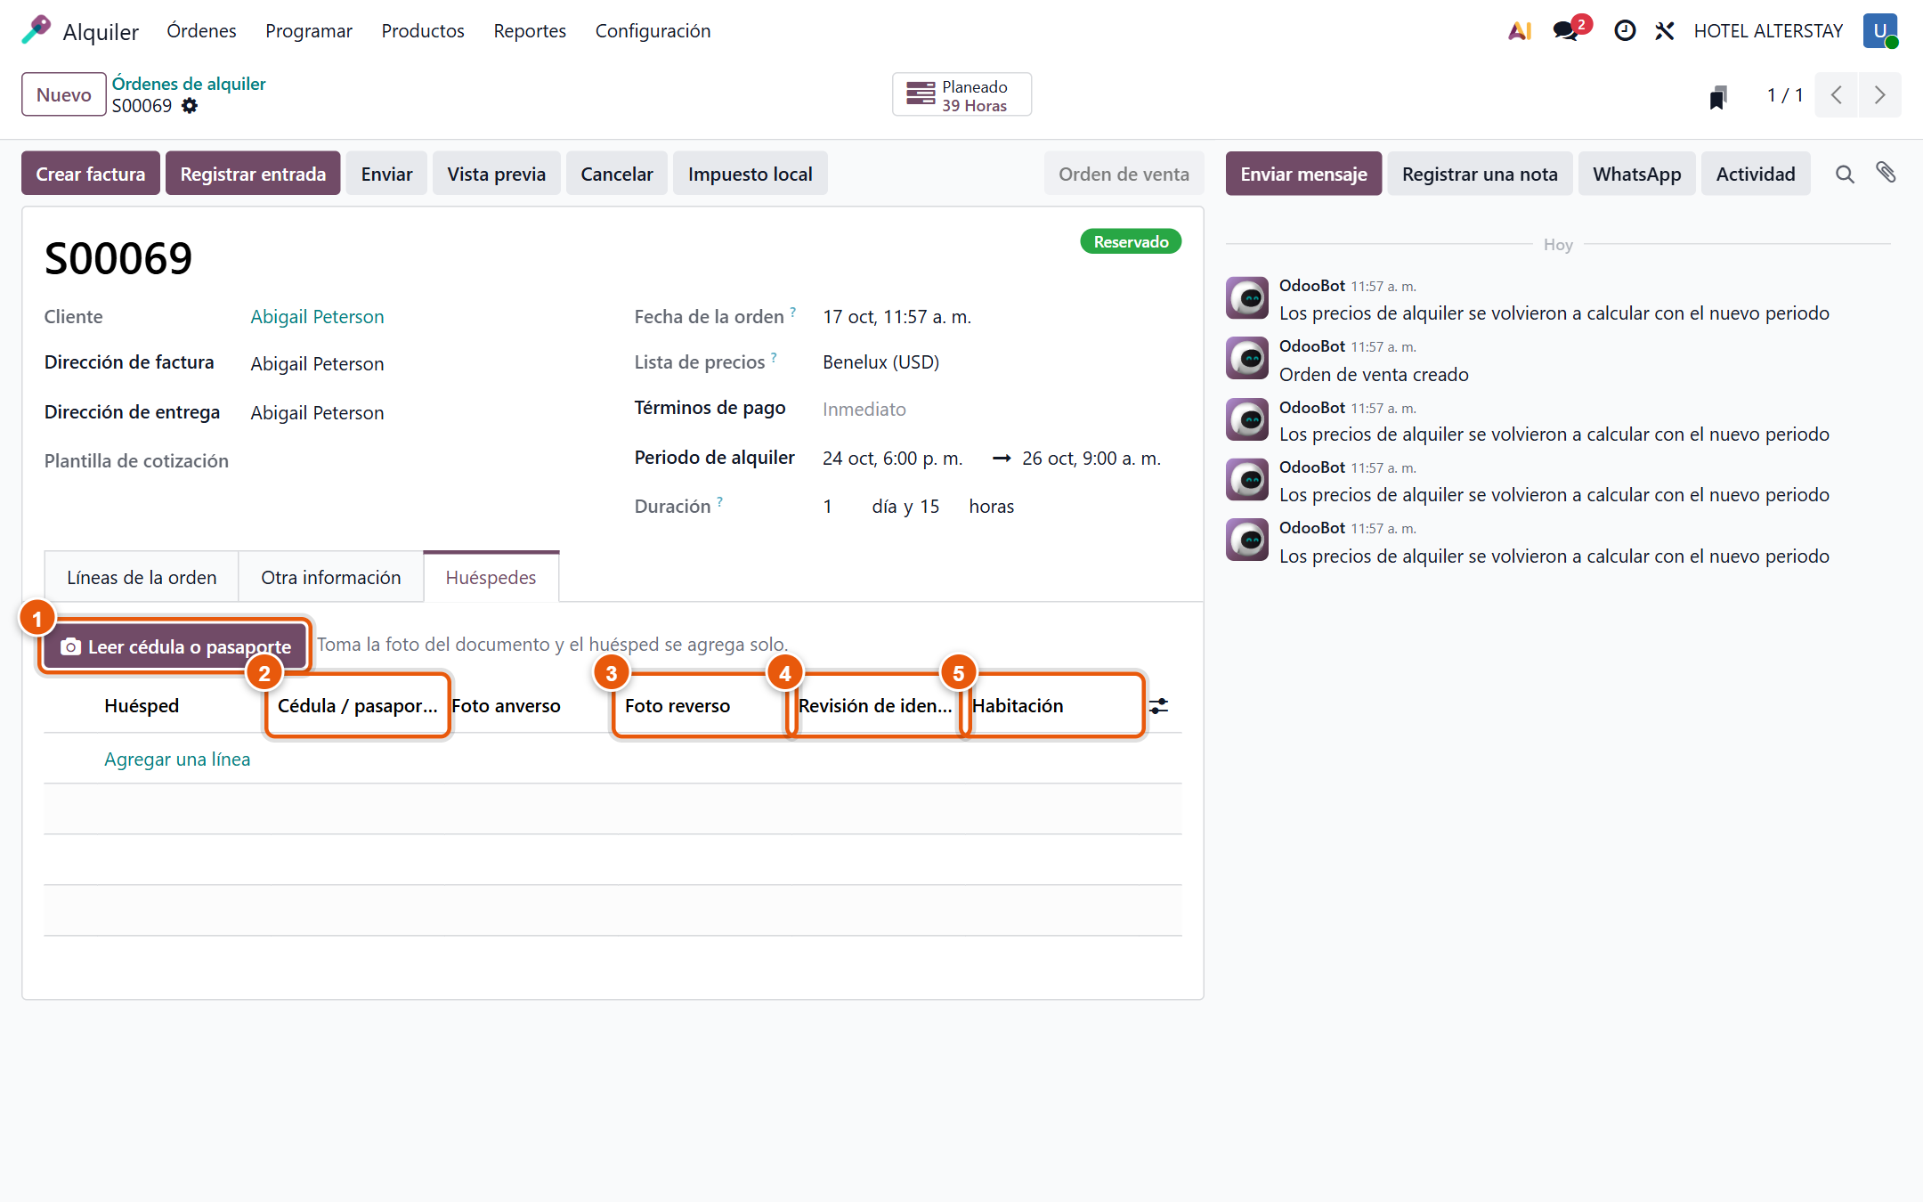This screenshot has height=1202, width=1923.
Task: Open the Productos menu
Action: click(423, 31)
